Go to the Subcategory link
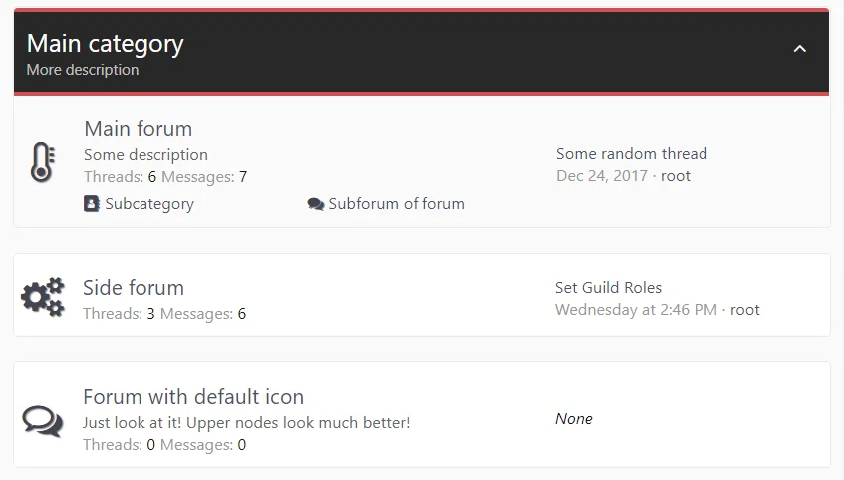 149,204
